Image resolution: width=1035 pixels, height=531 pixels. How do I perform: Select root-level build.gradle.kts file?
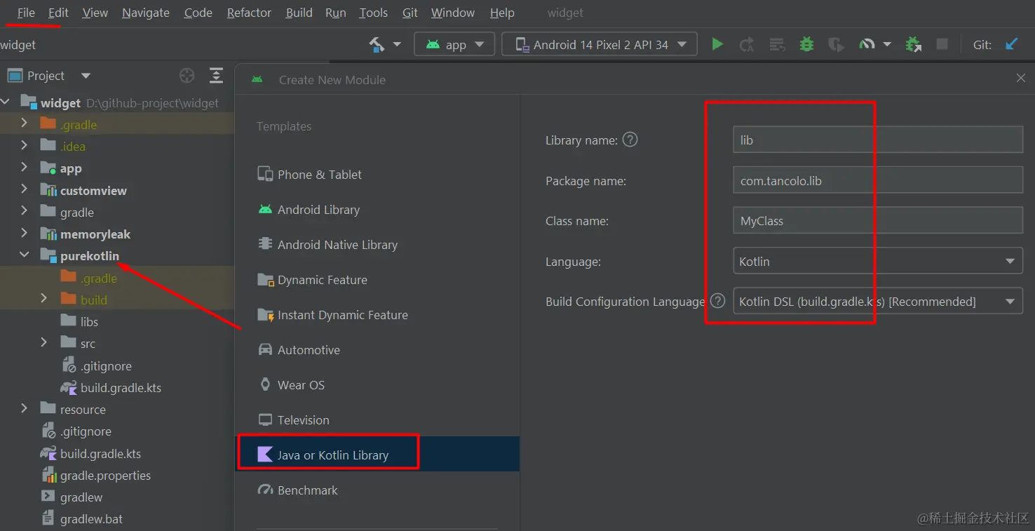(100, 453)
